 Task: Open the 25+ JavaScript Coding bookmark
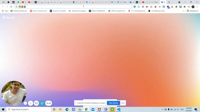(137, 11)
